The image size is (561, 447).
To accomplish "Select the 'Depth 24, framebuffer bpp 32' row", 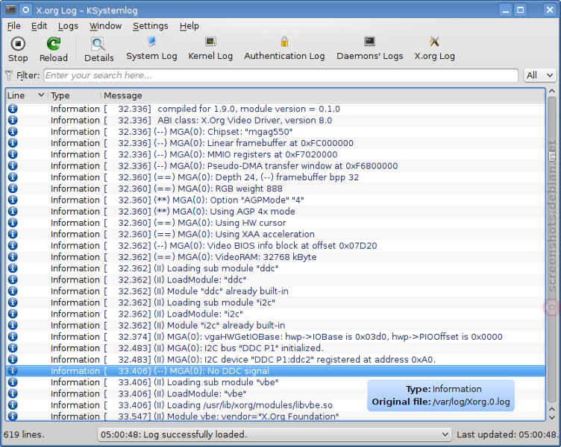I will pos(275,177).
